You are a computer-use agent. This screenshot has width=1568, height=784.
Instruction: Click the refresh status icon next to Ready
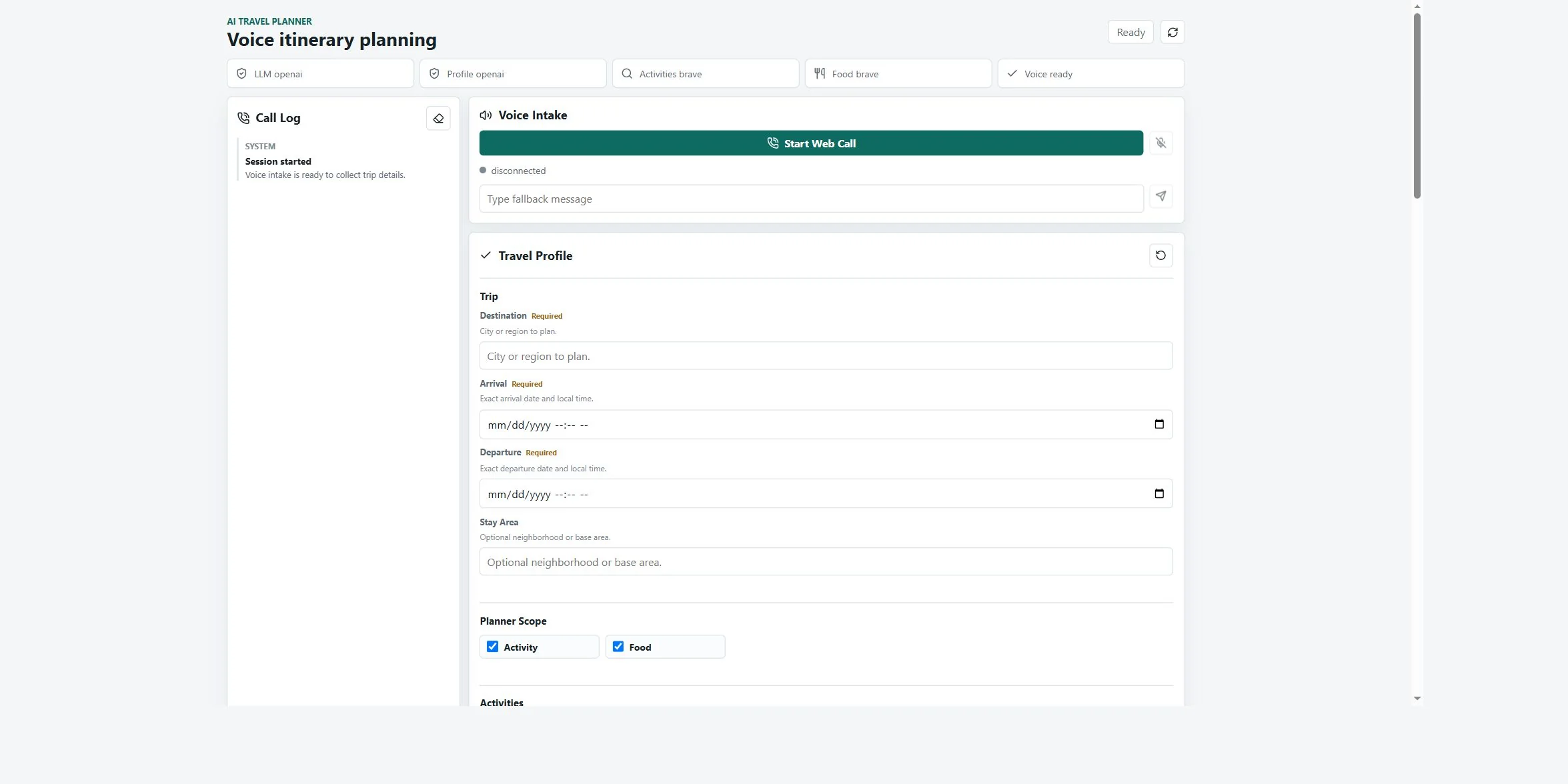point(1172,32)
